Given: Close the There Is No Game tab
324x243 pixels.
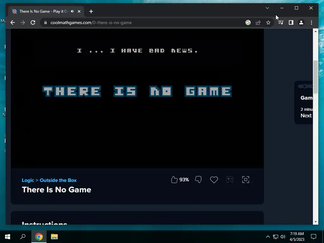Looking at the screenshot, I should point(79,11).
